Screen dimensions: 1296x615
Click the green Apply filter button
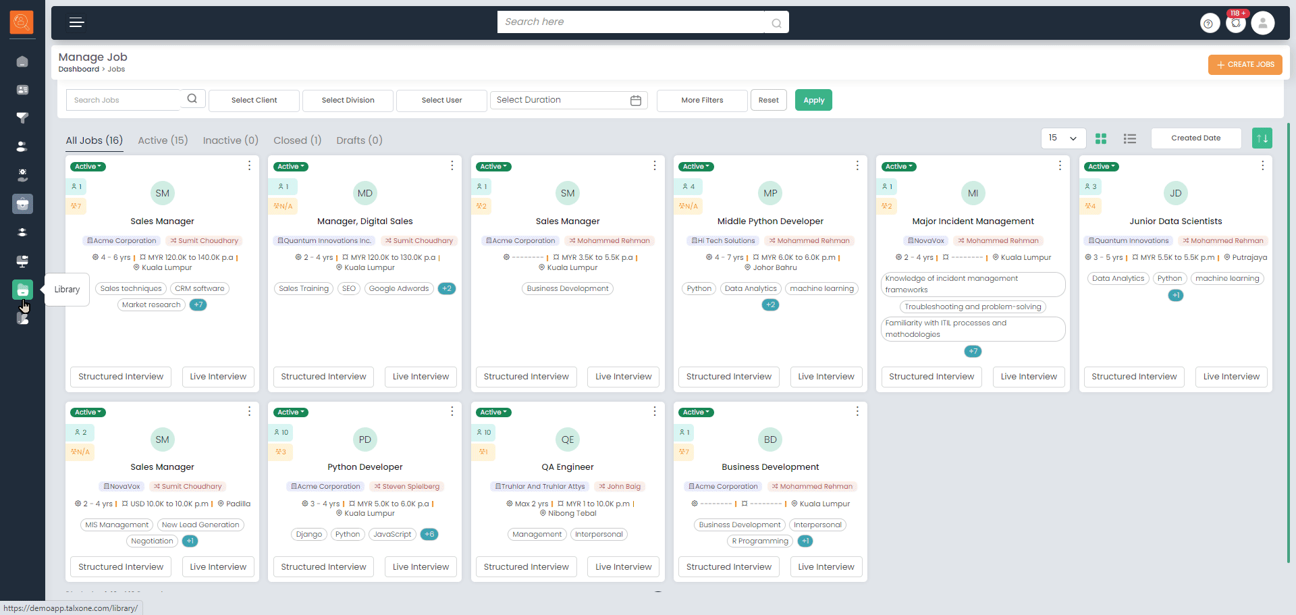coord(813,101)
